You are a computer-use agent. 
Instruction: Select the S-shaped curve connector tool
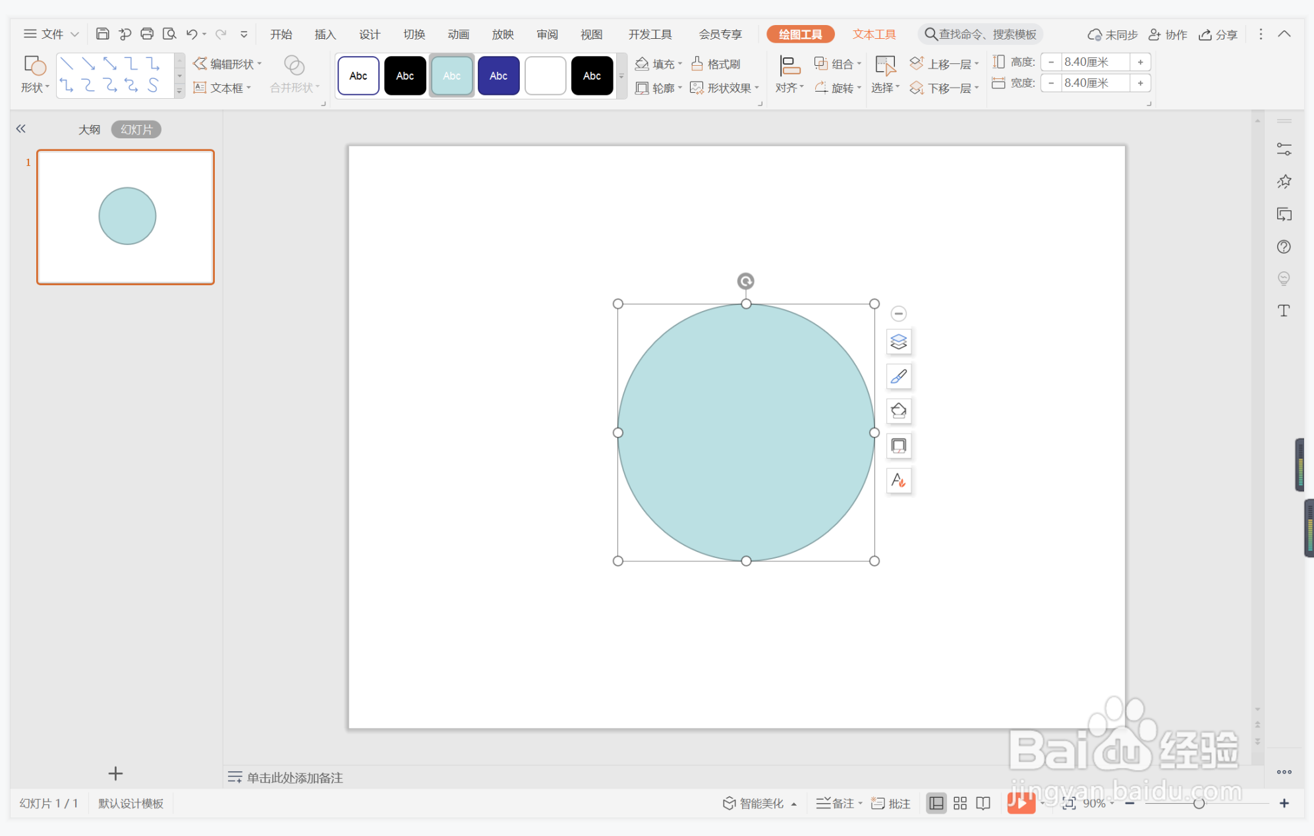point(153,85)
